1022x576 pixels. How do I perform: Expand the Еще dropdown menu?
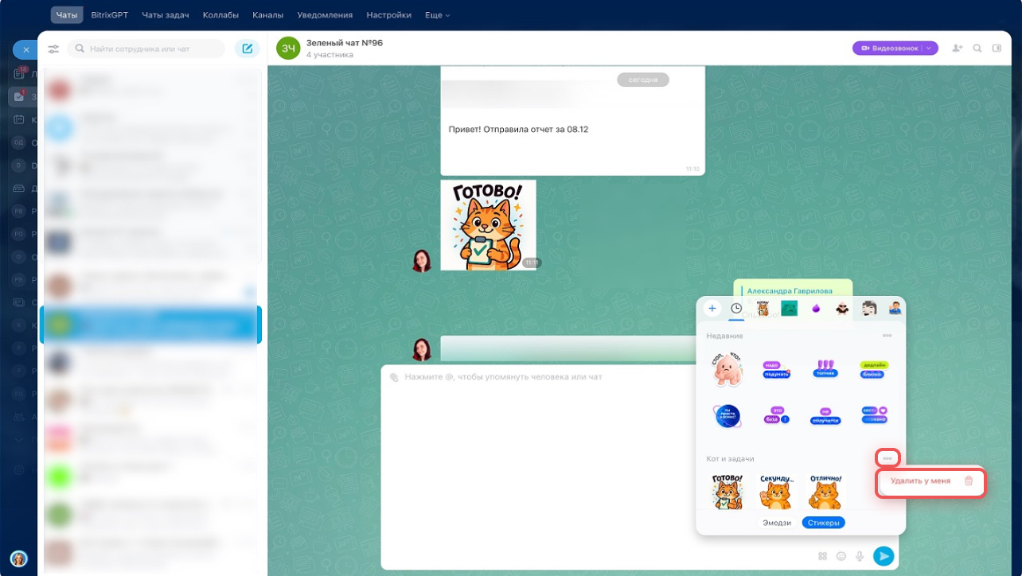(438, 15)
